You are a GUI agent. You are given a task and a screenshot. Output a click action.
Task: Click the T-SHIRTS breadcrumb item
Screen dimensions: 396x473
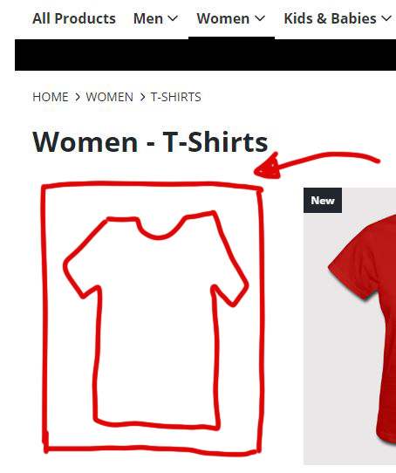pyautogui.click(x=176, y=97)
